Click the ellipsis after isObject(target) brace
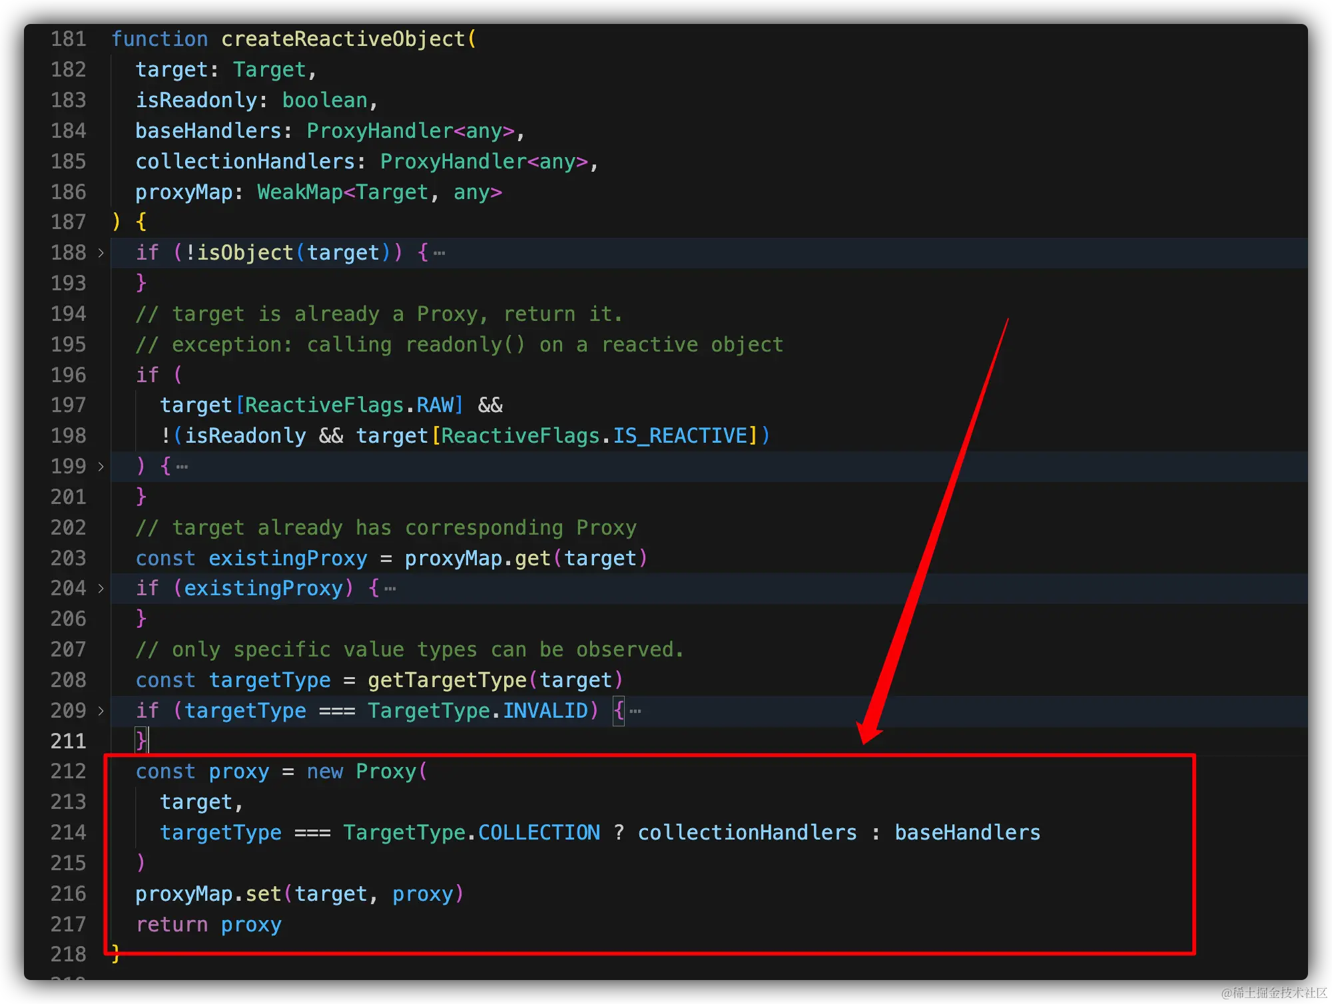 (439, 253)
